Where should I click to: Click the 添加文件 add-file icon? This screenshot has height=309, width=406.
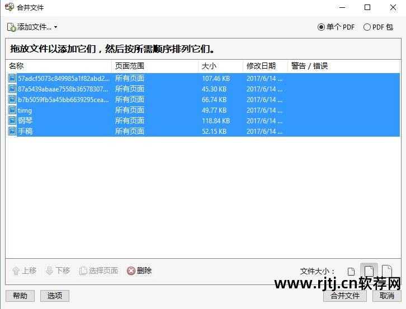[x=11, y=27]
